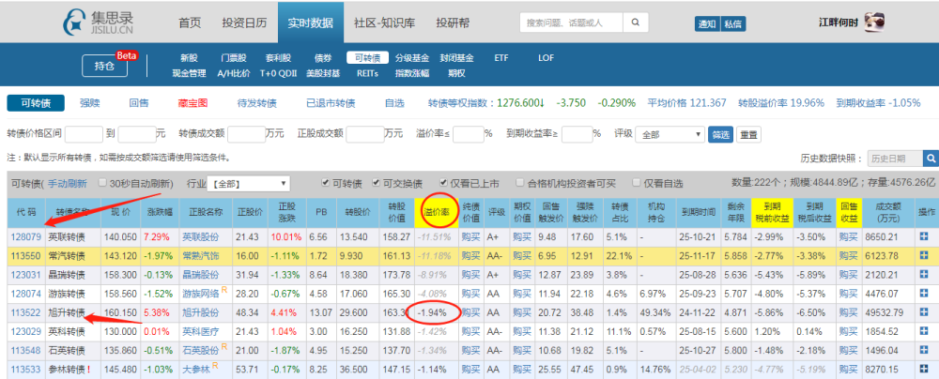939x379 pixels.
Task: Click the plus icon in 石英转债 row
Action: pos(924,349)
